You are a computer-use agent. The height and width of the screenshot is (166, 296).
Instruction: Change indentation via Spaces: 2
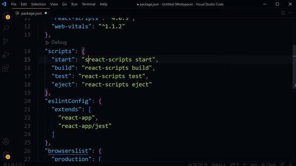[218, 164]
